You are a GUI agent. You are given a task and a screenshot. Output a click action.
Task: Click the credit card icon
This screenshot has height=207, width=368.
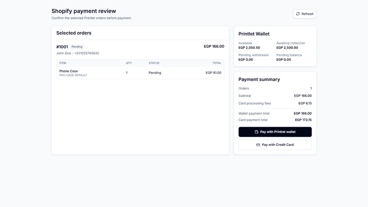click(258, 145)
